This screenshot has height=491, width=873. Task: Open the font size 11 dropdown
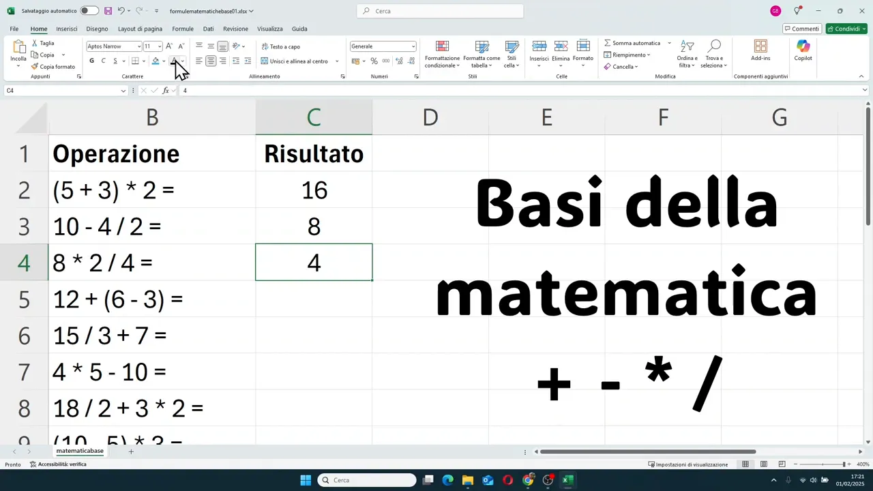pyautogui.click(x=160, y=46)
